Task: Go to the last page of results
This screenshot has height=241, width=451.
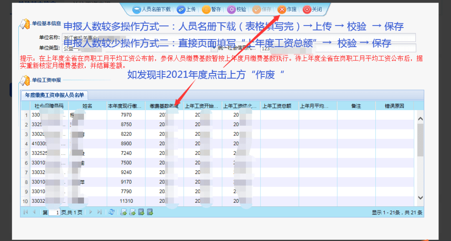Action: 99,212
